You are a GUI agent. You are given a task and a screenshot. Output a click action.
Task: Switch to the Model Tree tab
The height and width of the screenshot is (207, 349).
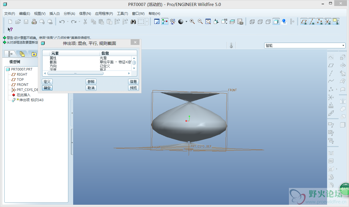[10, 53]
